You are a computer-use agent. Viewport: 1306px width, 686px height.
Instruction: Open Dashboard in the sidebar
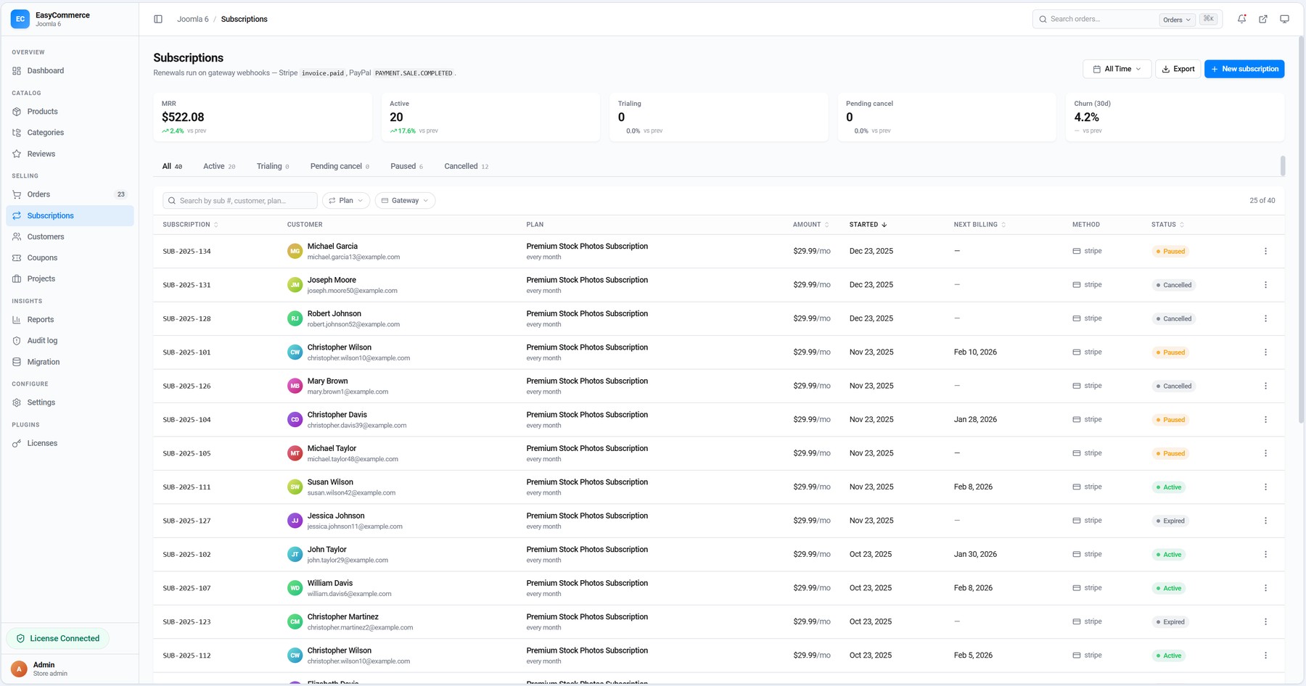tap(70, 71)
